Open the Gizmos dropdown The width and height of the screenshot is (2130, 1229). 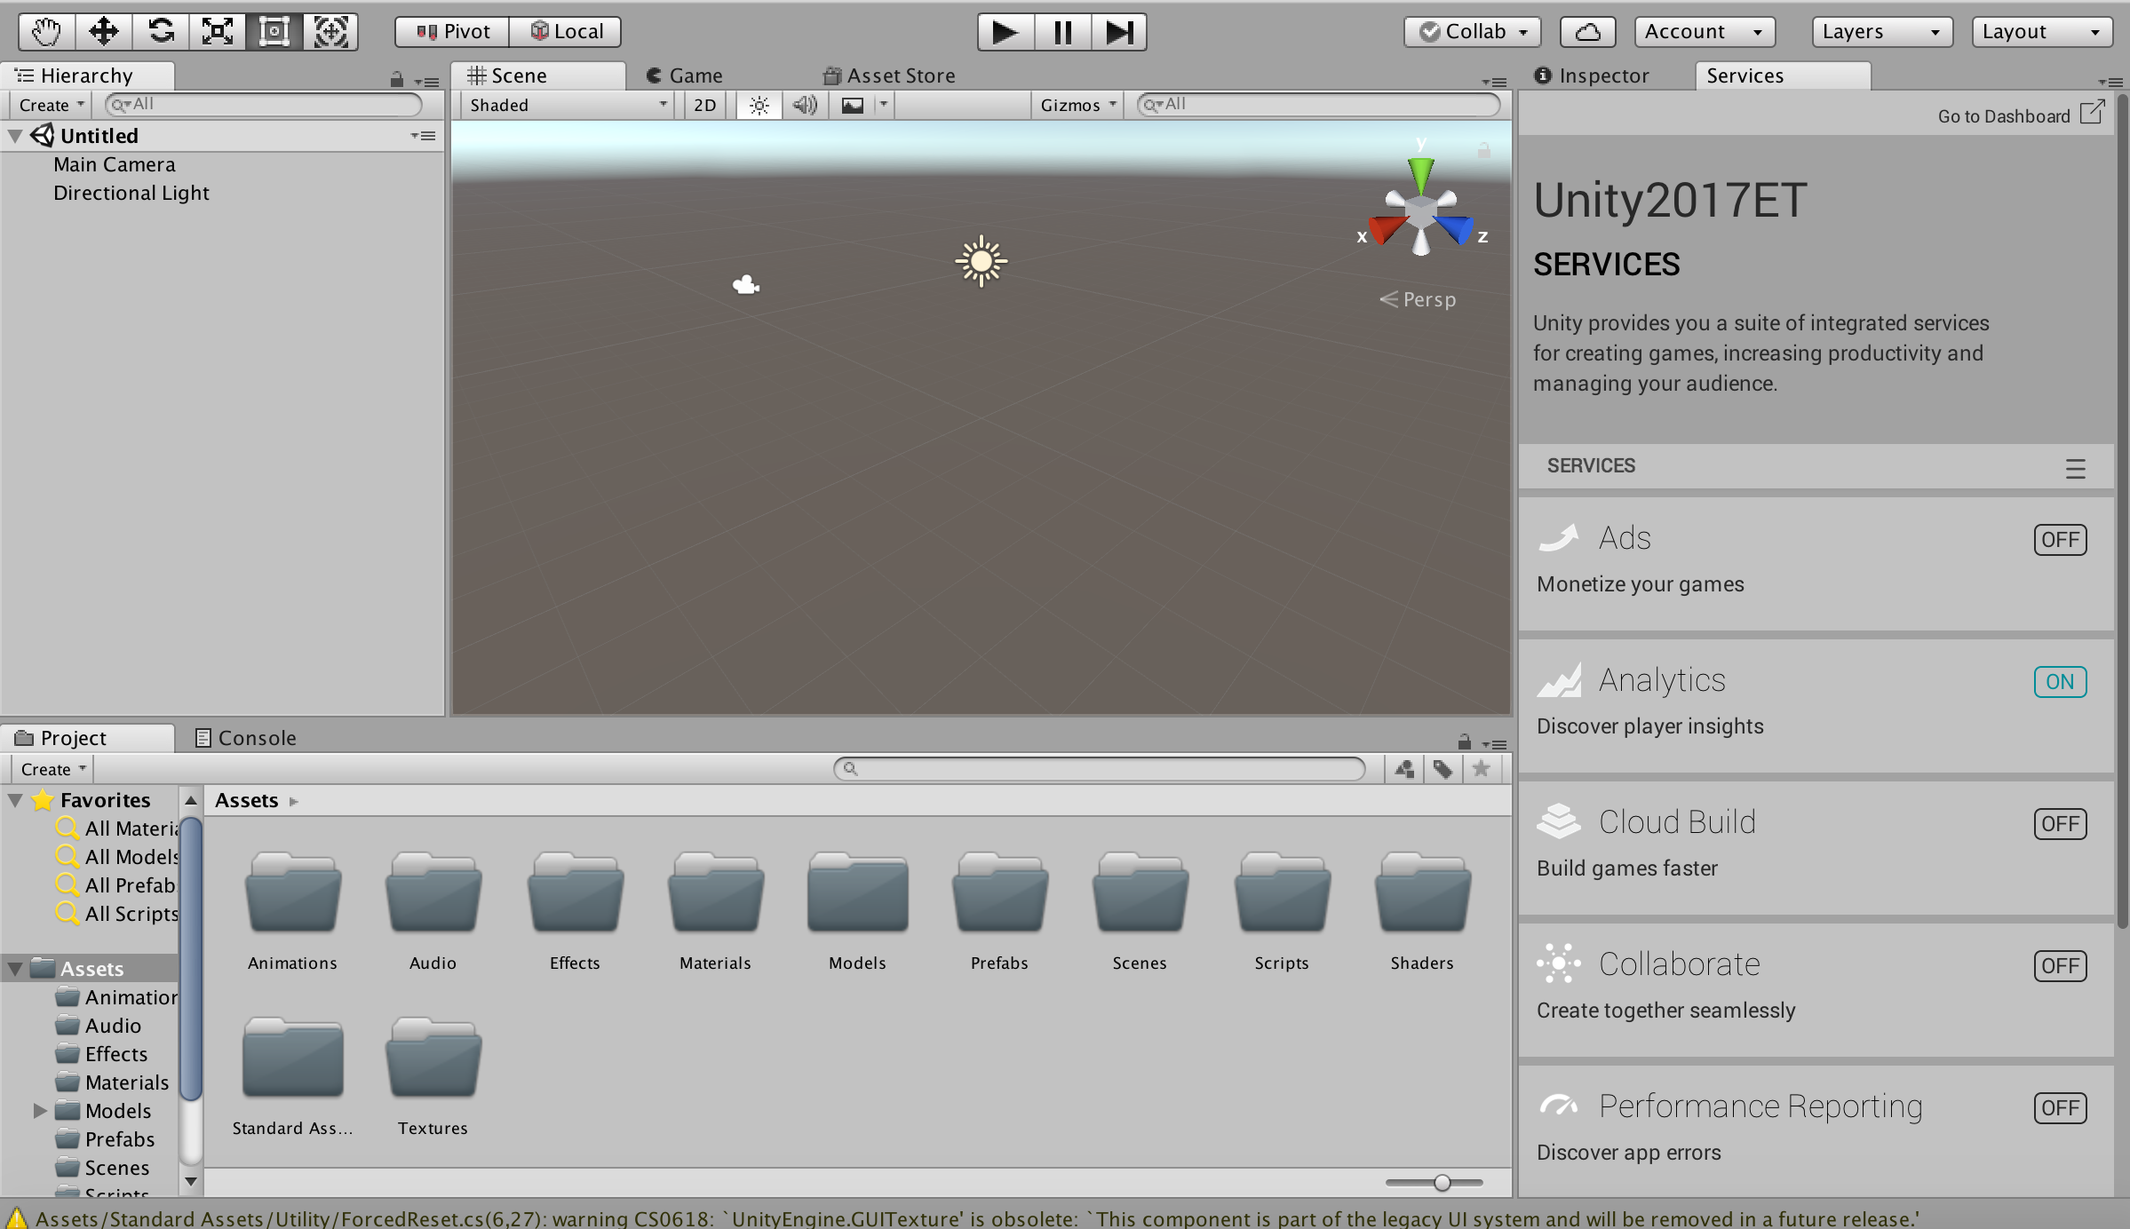(x=1077, y=105)
